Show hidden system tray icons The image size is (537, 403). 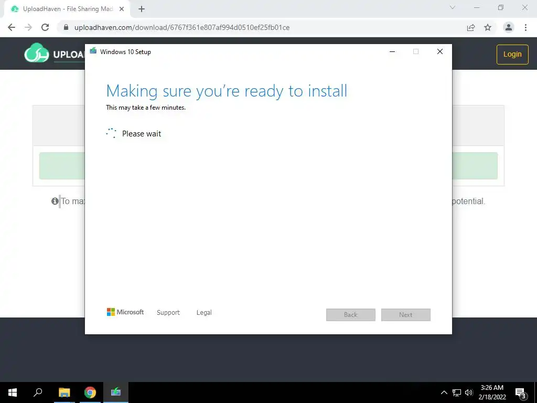[444, 393]
